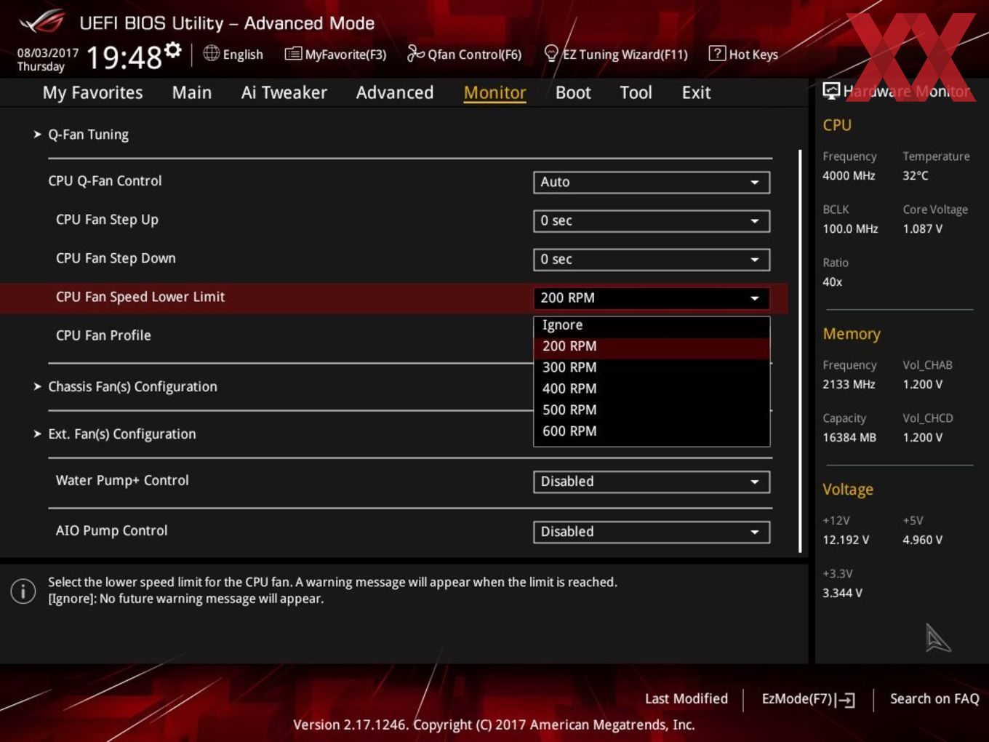Click the AIO Pump Control label
The image size is (989, 742).
[x=111, y=530]
